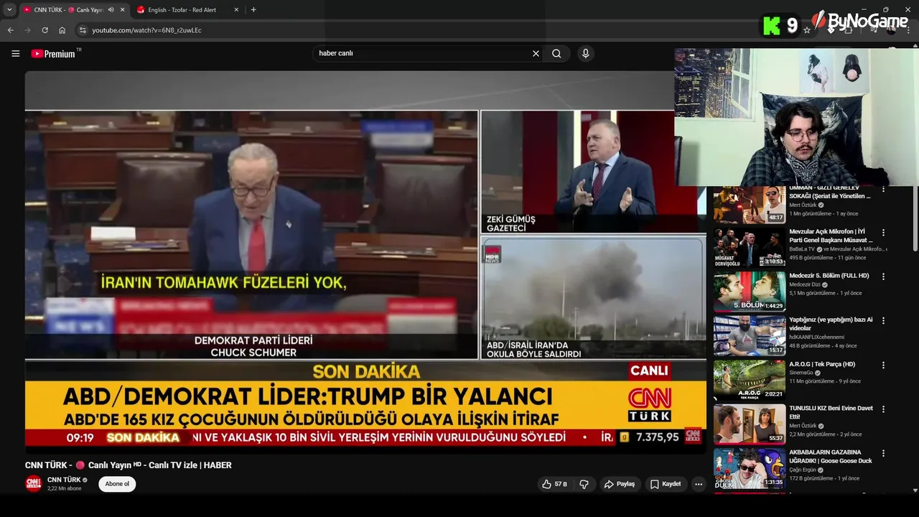Open hdKAANFLIXcehennemi channel name
This screenshot has width=919, height=517.
[x=816, y=337]
